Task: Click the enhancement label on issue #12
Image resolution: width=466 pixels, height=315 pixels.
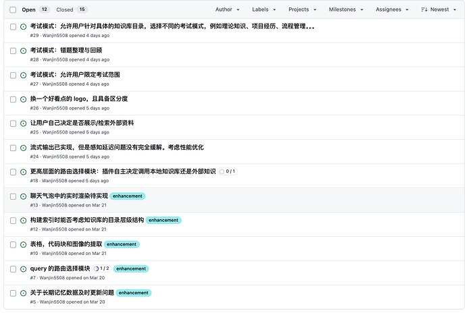Action: (x=163, y=221)
